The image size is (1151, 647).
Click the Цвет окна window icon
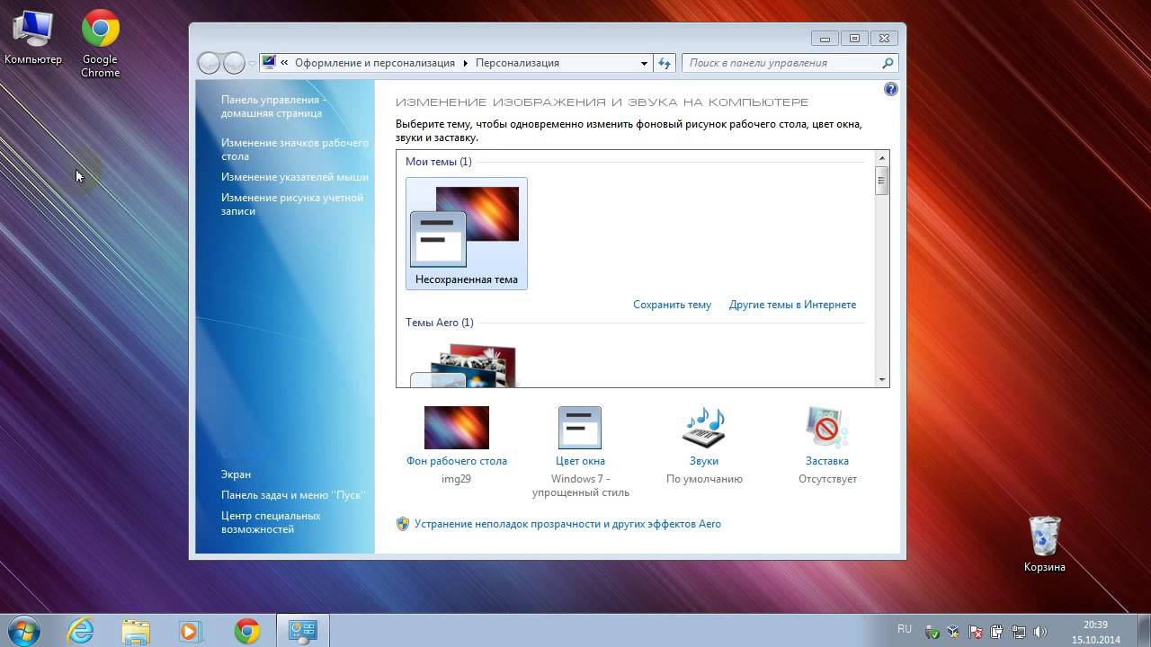(x=580, y=427)
